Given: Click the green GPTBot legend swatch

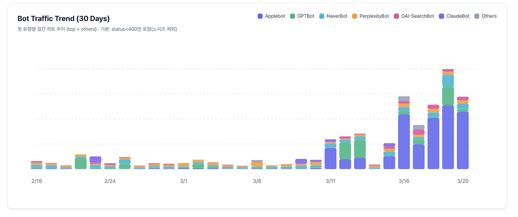Looking at the screenshot, I should [x=293, y=16].
